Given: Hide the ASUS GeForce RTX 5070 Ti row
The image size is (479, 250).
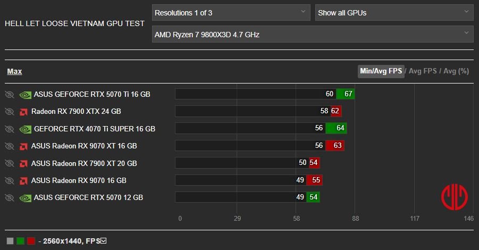Looking at the screenshot, I should pyautogui.click(x=10, y=95).
